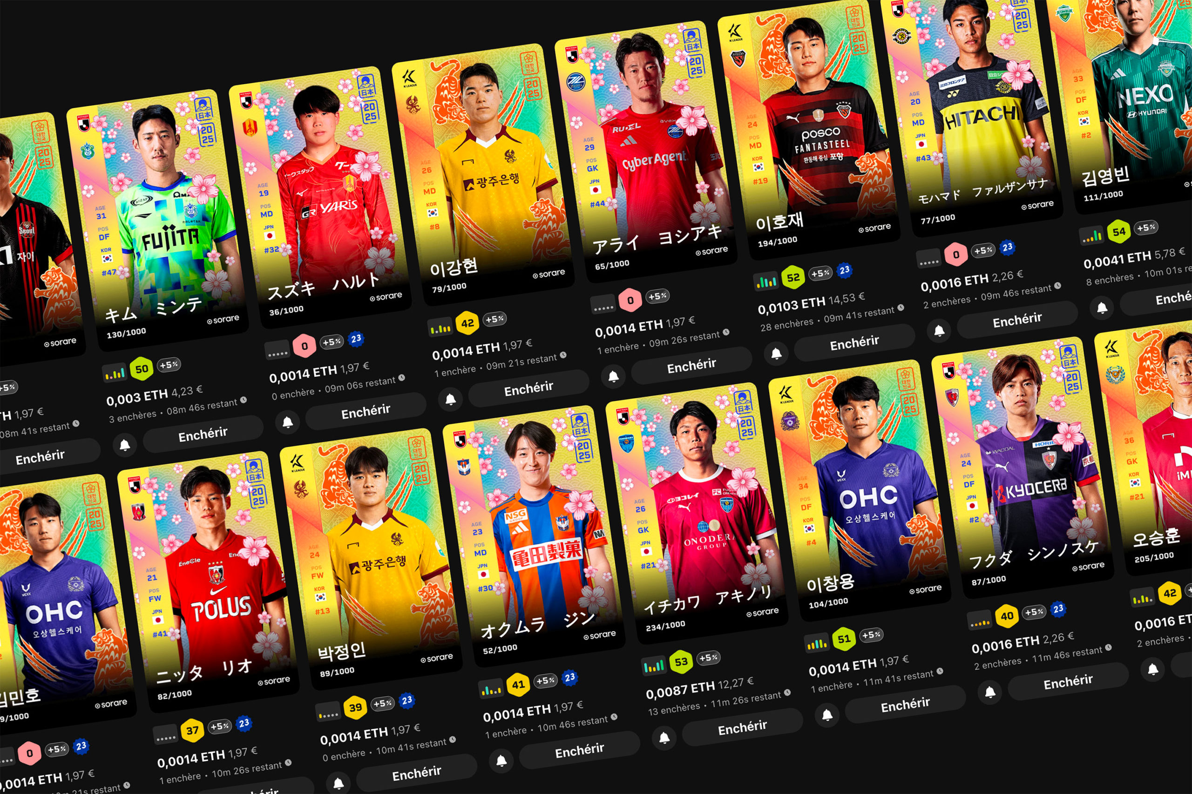This screenshot has height=794, width=1192.
Task: Click bell icon under 이호재 card
Action: tap(776, 353)
